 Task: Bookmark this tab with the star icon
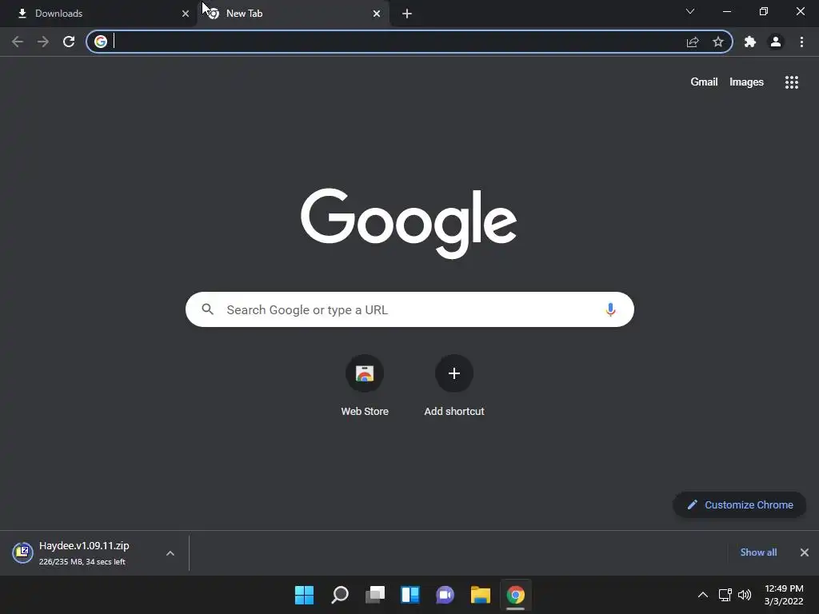(x=718, y=42)
